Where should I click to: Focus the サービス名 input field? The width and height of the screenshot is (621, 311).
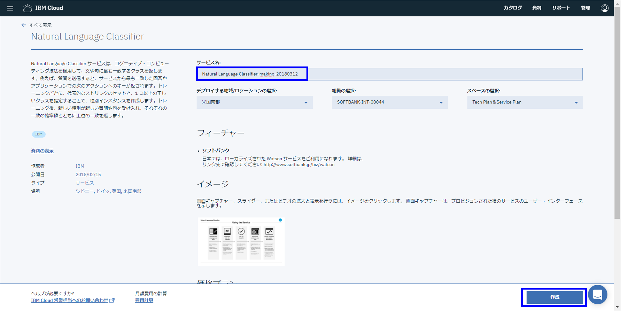(390, 74)
